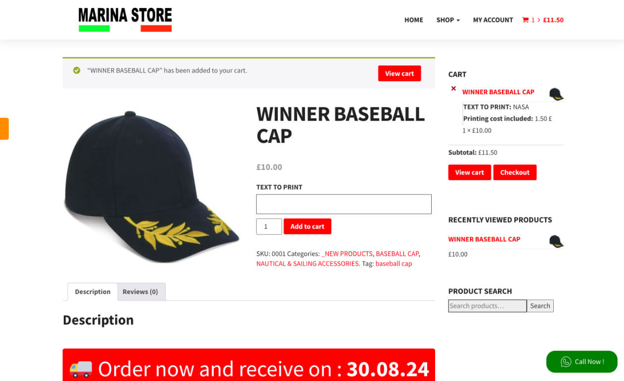Focus the Search products field
This screenshot has width=624, height=381.
click(488, 306)
